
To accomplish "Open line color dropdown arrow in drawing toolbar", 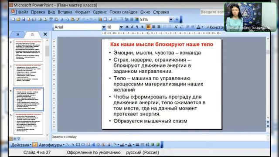I will tap(126, 144).
